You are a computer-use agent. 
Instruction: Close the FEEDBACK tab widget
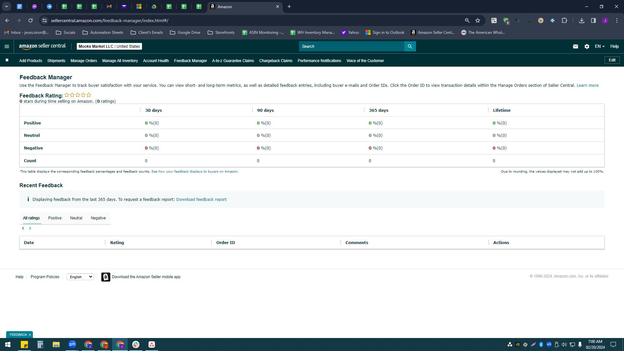(x=30, y=335)
